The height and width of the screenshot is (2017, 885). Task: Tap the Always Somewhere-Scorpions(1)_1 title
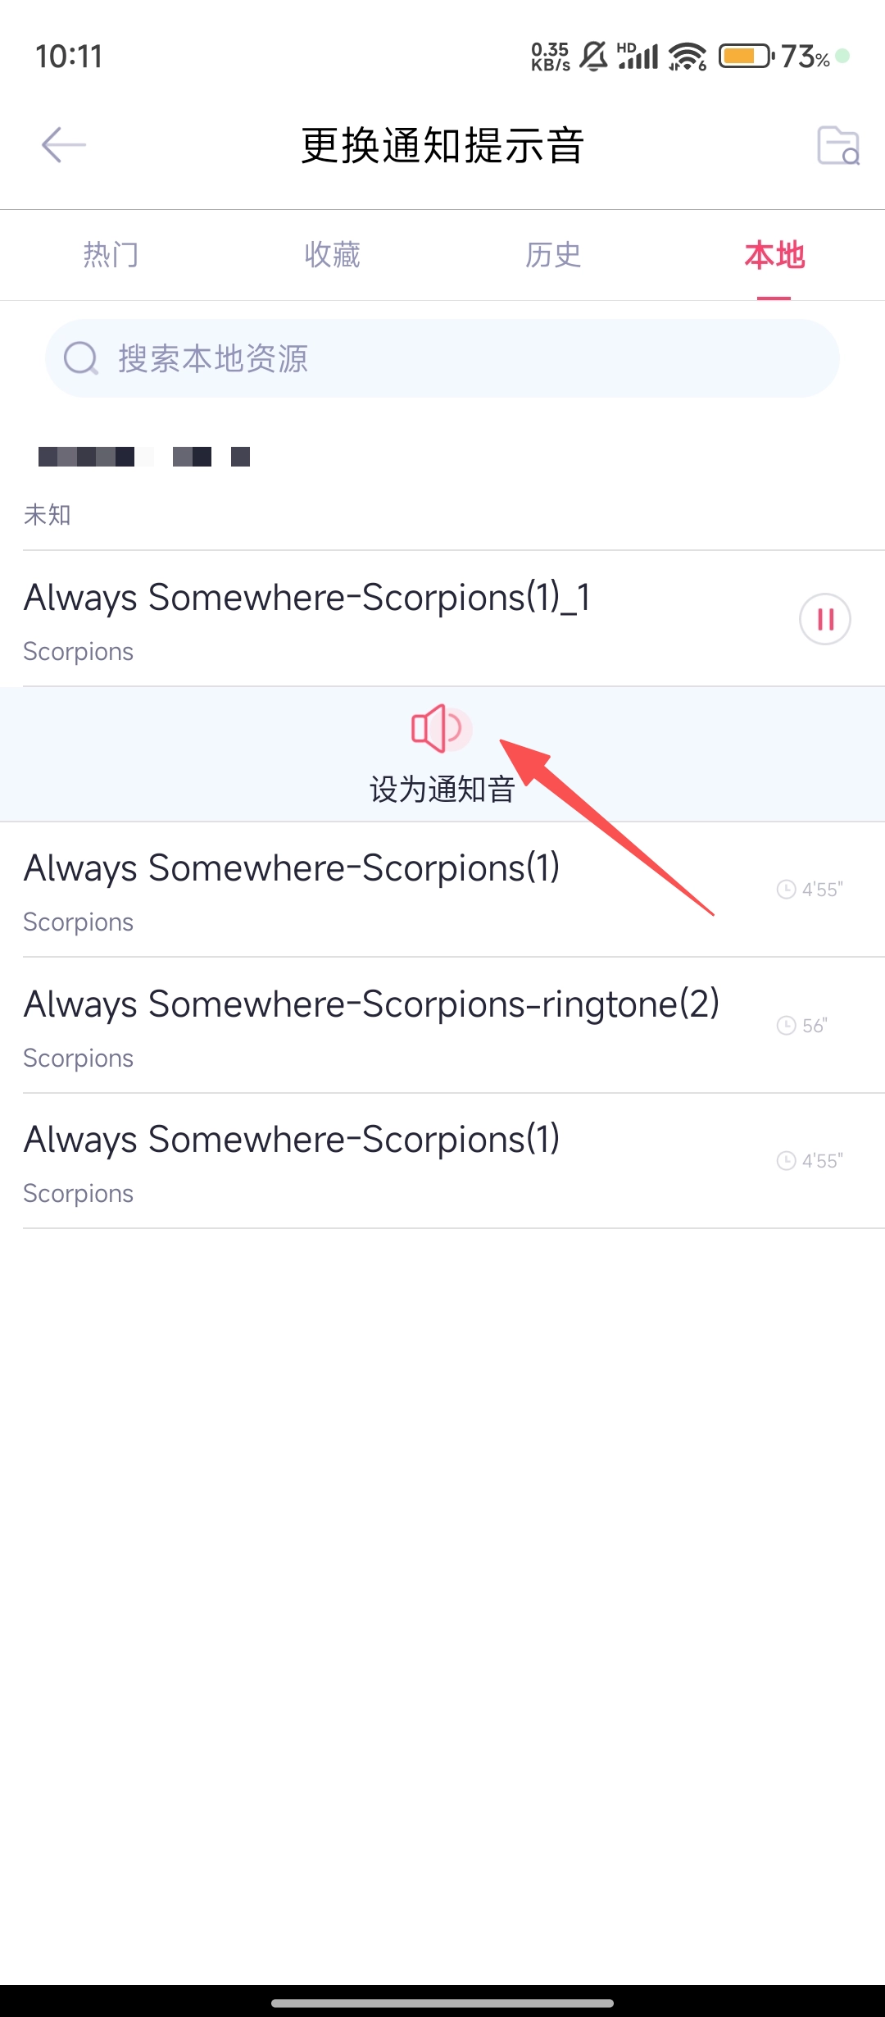(x=306, y=598)
